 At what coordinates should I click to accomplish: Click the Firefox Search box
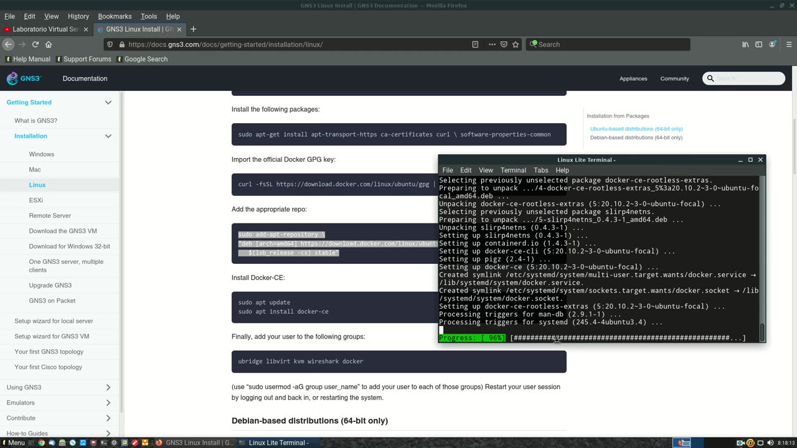(608, 44)
